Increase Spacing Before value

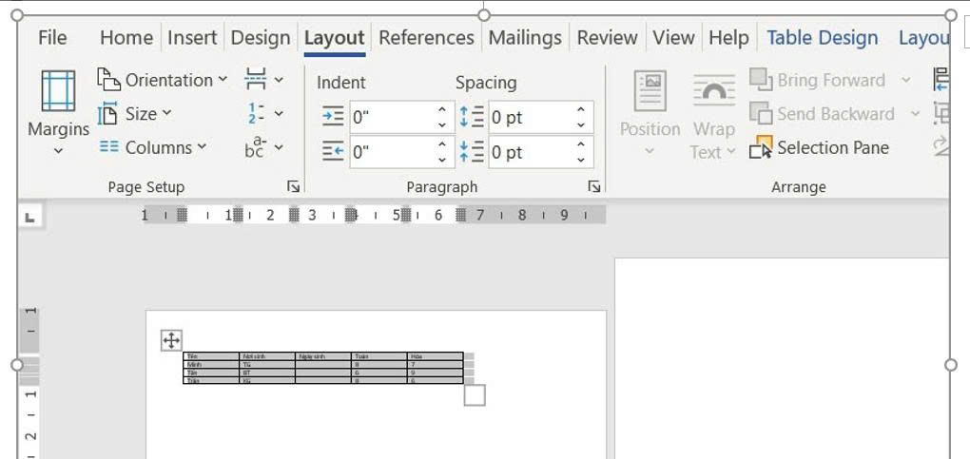(581, 111)
